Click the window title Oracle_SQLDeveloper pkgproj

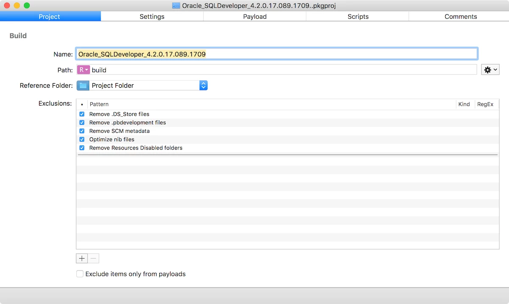259,6
